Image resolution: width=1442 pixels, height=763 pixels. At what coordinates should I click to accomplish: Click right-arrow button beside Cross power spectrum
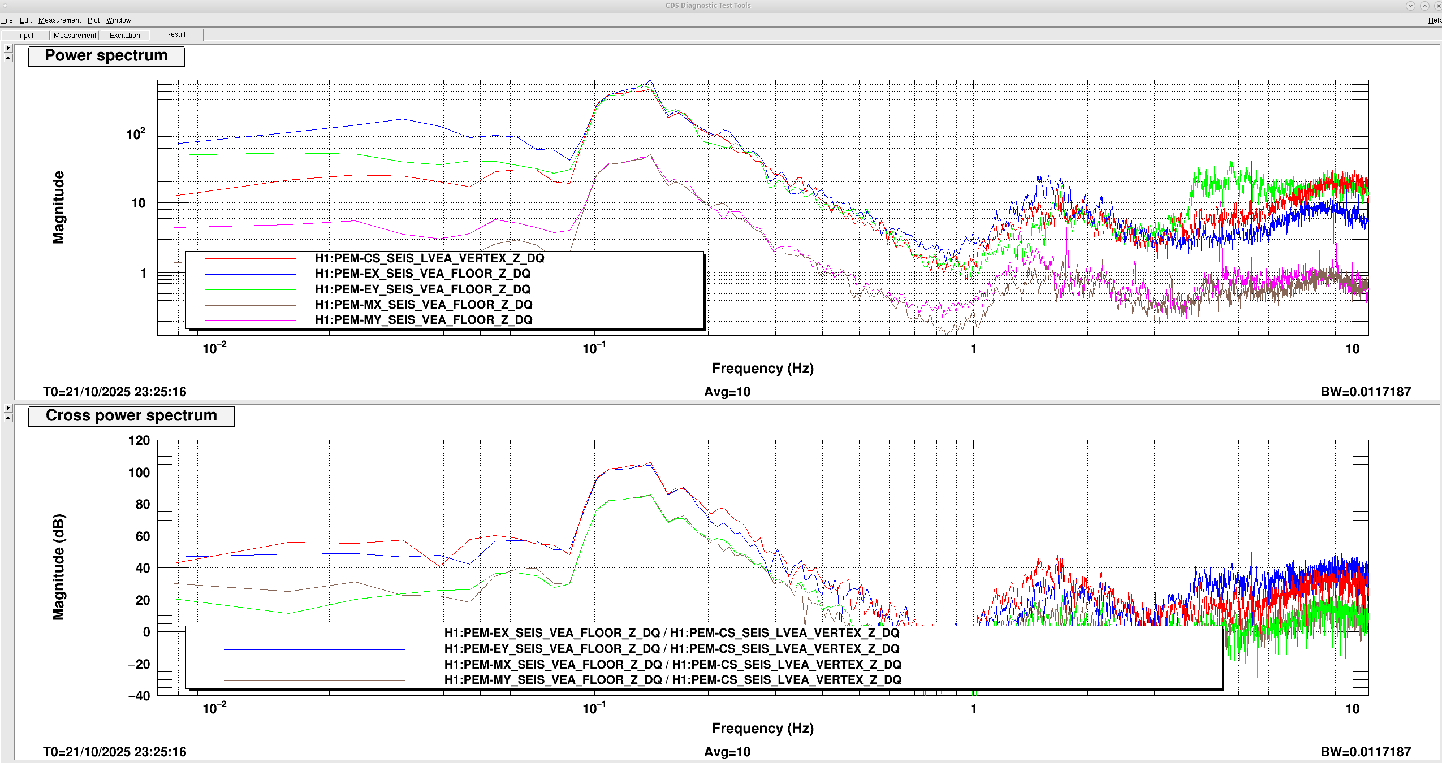pyautogui.click(x=8, y=407)
